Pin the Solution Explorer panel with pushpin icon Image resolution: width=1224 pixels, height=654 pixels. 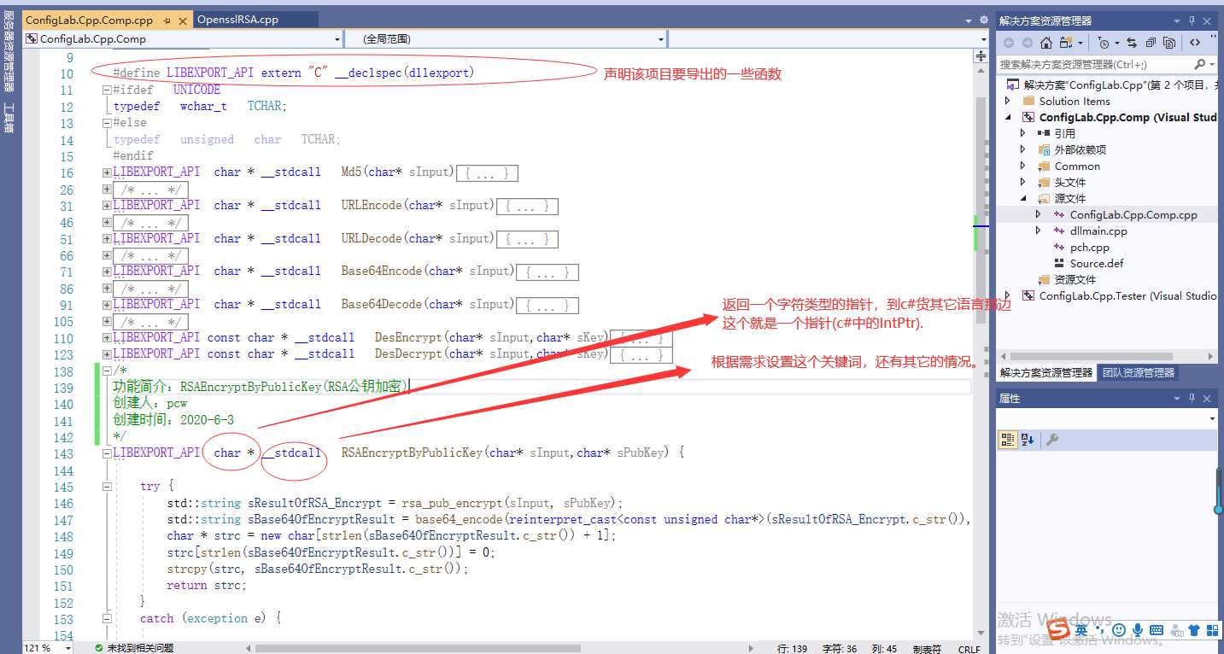[1192, 20]
